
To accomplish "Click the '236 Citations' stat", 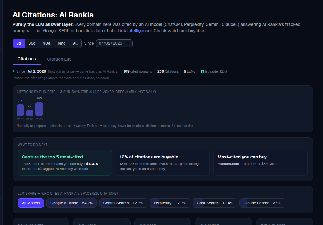I will tap(168, 71).
